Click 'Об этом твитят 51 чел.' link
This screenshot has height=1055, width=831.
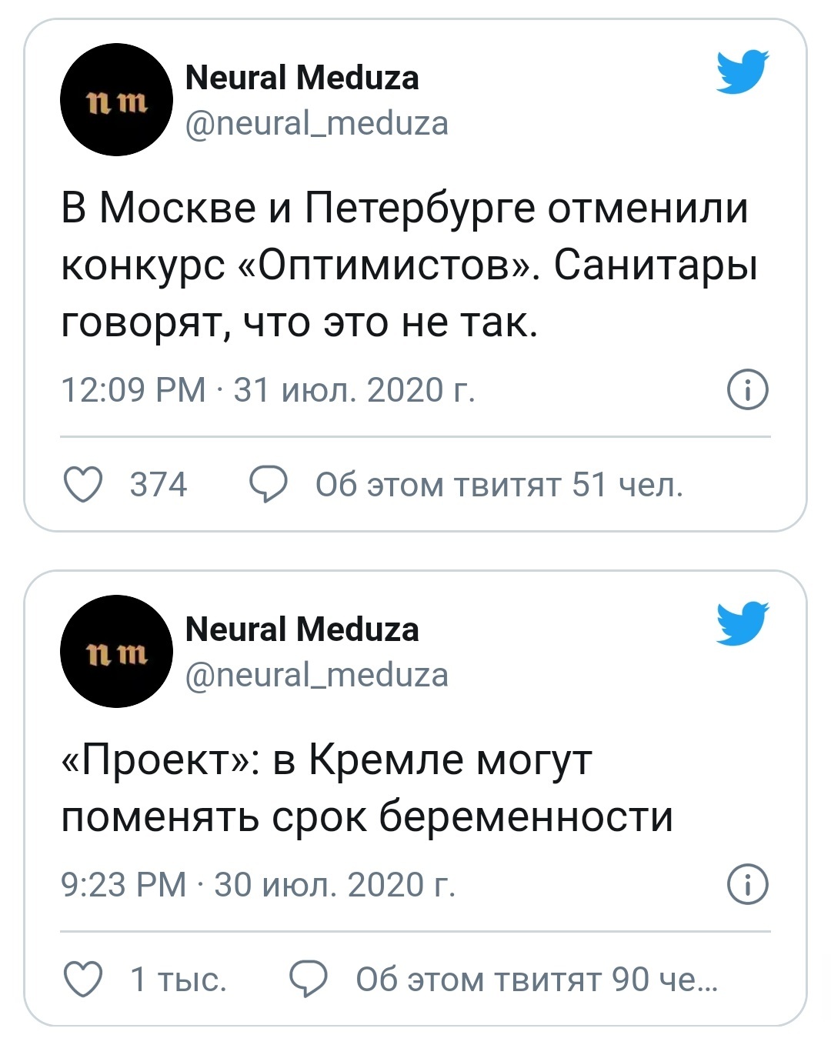499,485
